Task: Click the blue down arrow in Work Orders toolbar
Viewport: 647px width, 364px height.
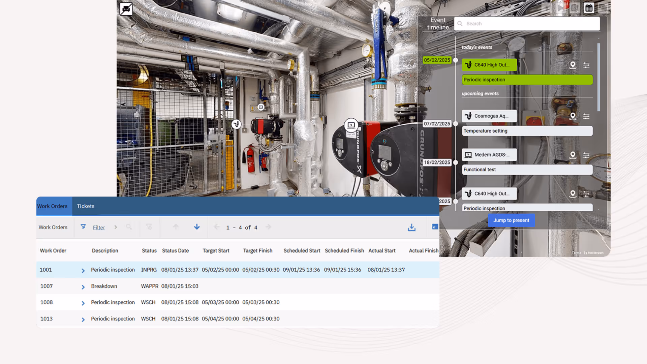Action: tap(197, 227)
